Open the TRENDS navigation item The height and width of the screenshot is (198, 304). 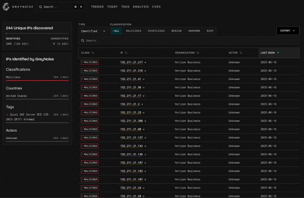(97, 7)
